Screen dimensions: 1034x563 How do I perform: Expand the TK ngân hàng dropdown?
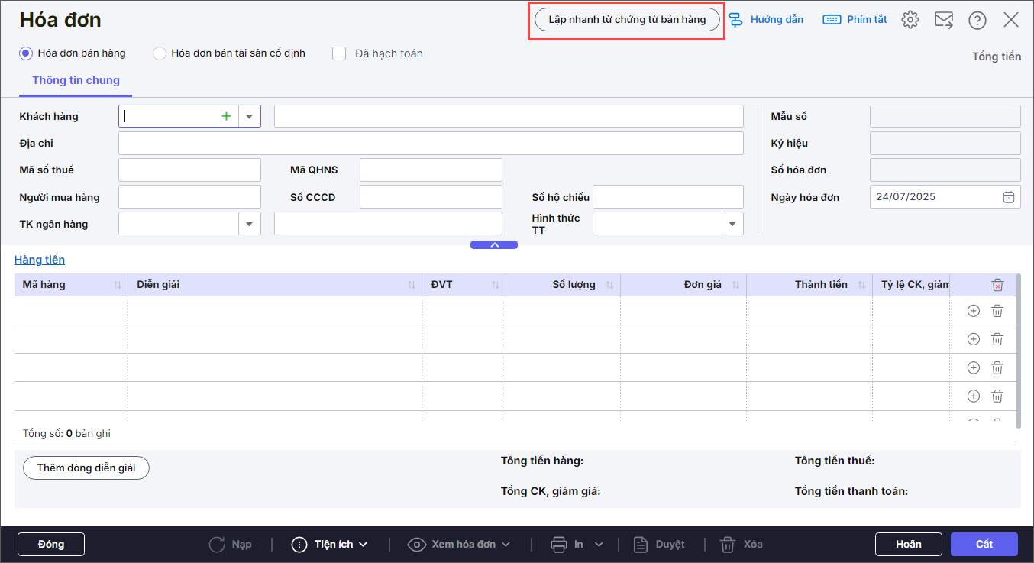tap(249, 224)
